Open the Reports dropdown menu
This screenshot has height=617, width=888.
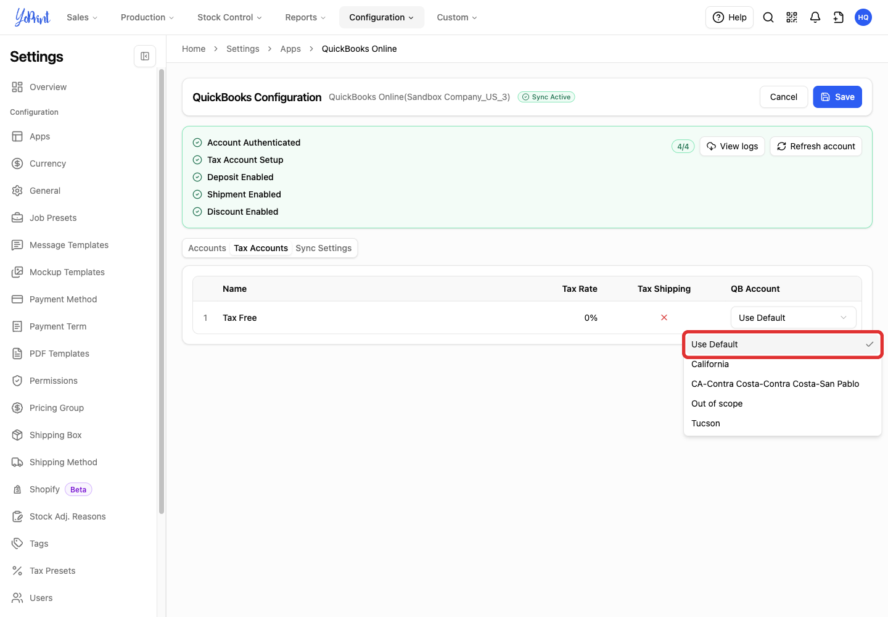coord(305,17)
